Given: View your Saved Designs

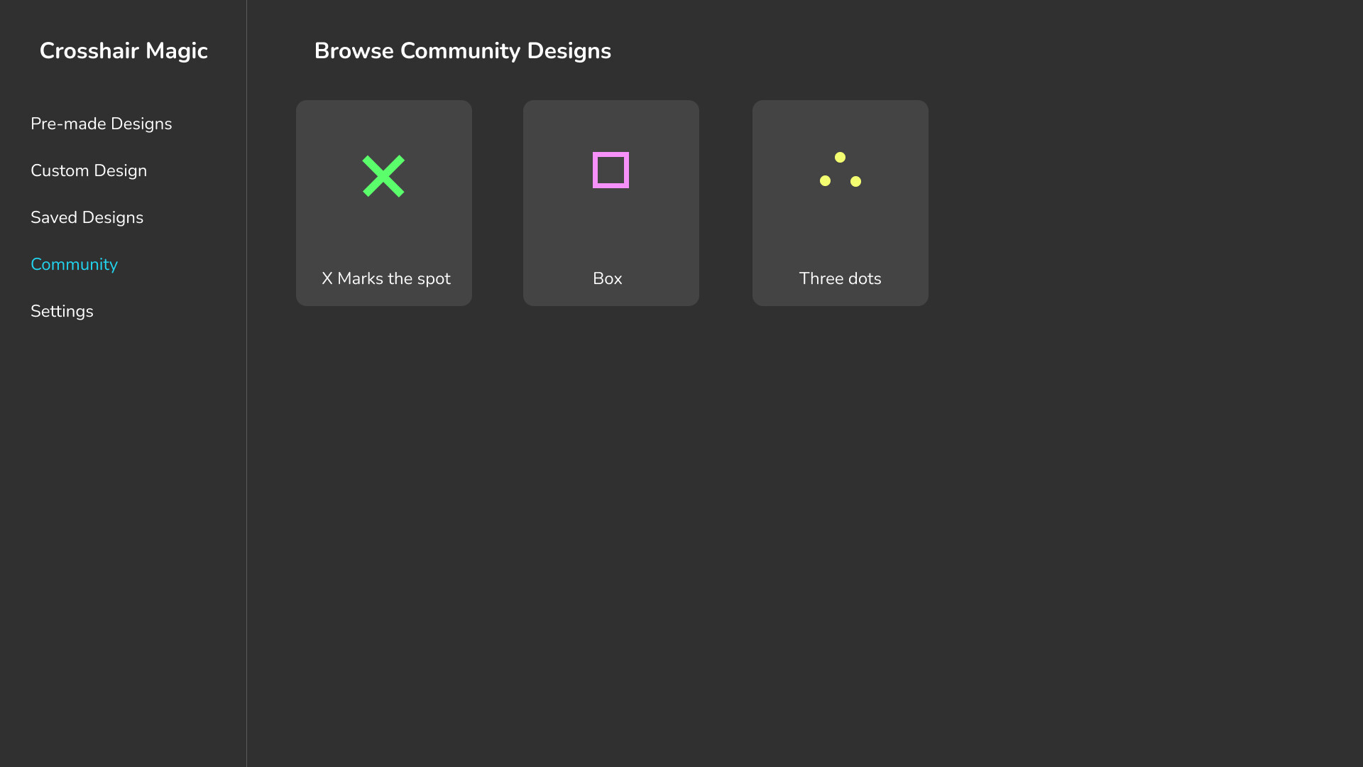Looking at the screenshot, I should 87,217.
